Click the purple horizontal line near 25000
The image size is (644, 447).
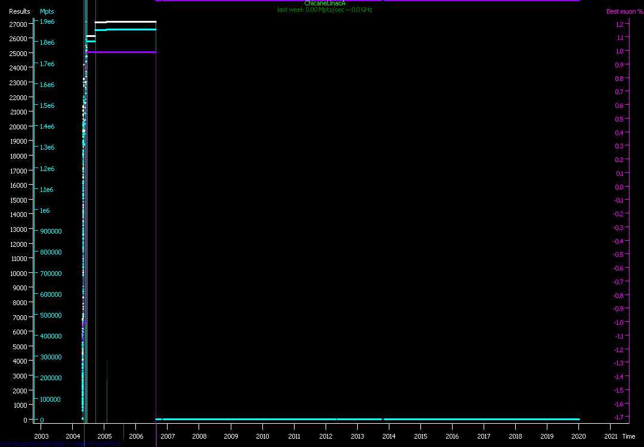tap(119, 52)
